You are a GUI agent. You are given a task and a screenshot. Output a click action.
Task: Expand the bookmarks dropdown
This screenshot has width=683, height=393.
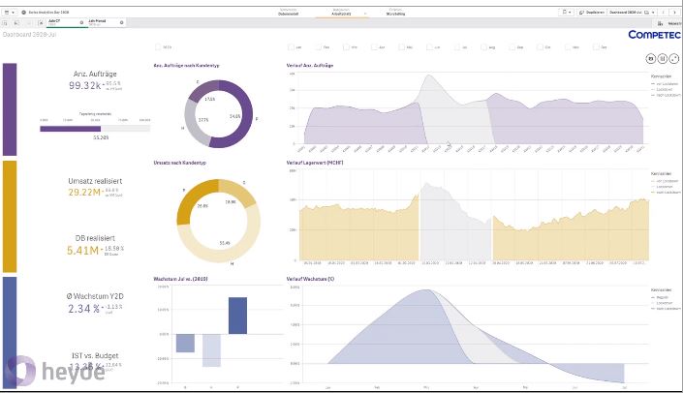click(566, 13)
